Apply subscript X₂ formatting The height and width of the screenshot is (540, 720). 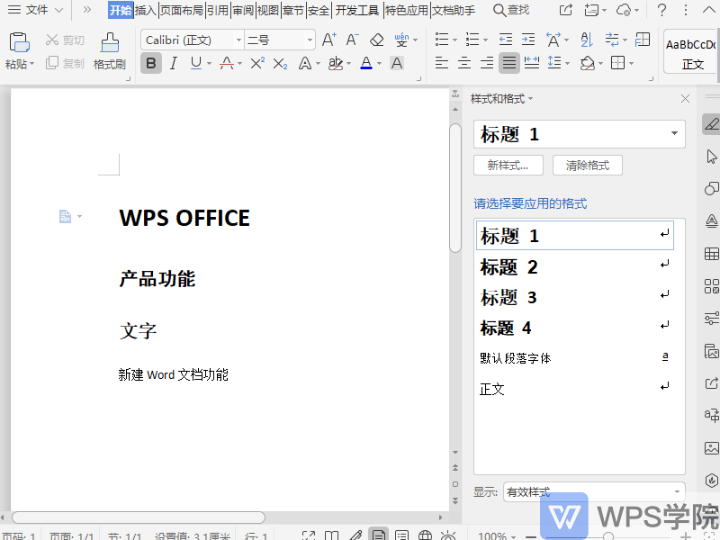280,63
